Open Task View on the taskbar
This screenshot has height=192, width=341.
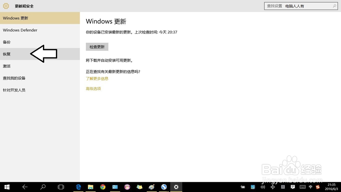(x=61, y=187)
